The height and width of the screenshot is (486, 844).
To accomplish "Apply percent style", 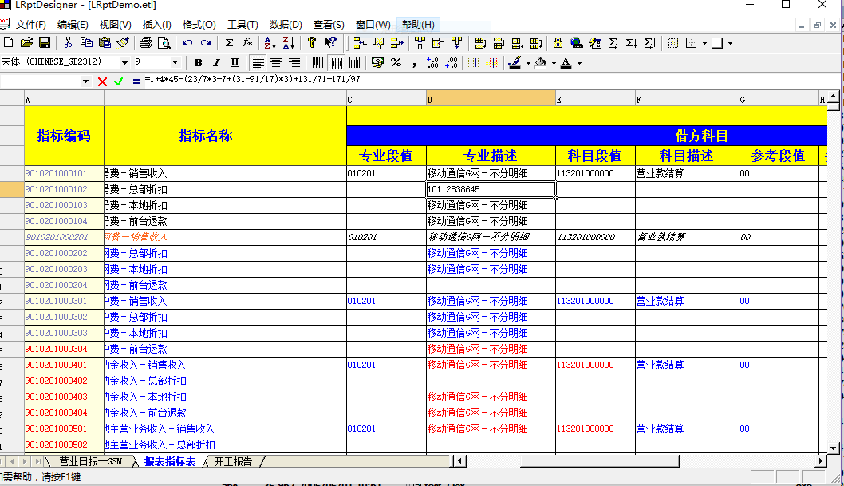I will pos(396,62).
